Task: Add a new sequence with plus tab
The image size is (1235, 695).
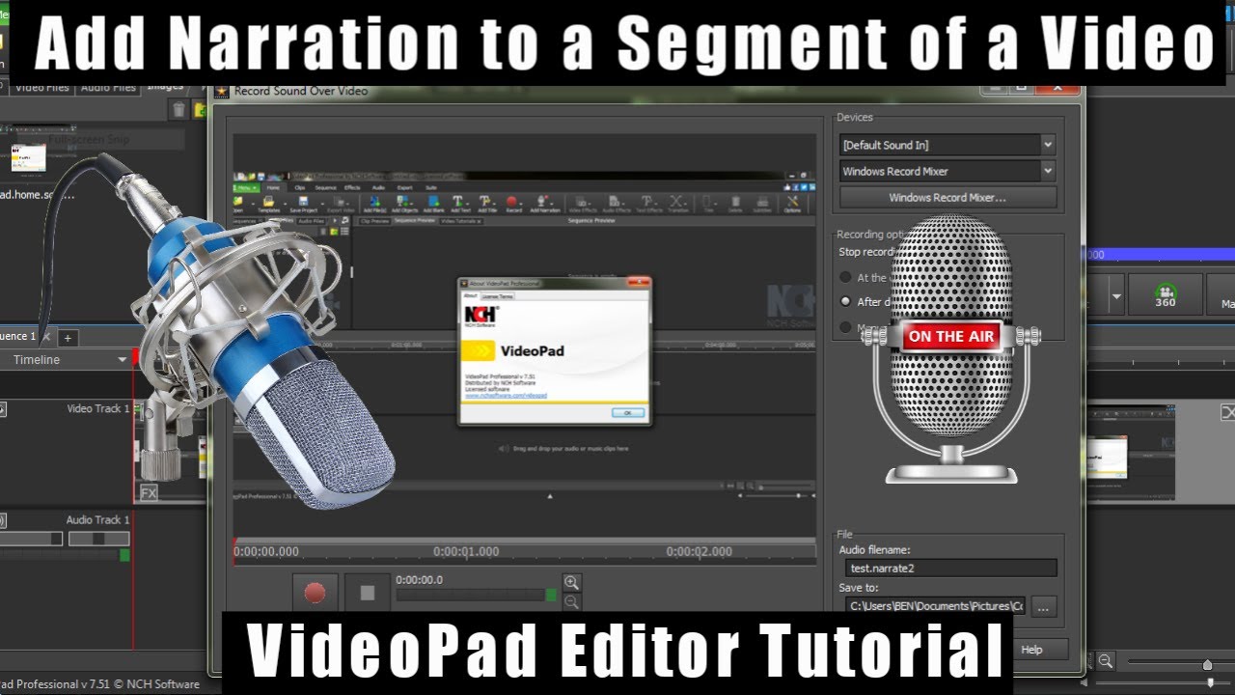Action: pyautogui.click(x=69, y=338)
